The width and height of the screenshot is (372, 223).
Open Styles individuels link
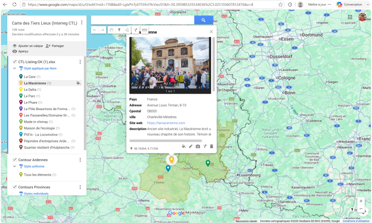coord(36,194)
